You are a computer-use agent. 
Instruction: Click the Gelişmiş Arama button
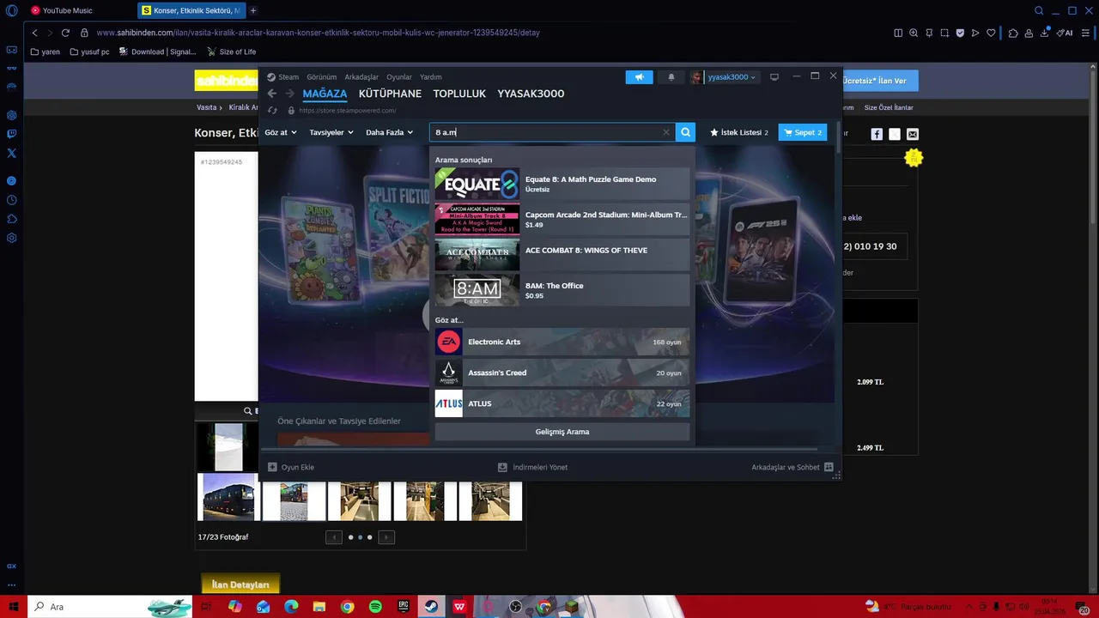click(562, 432)
